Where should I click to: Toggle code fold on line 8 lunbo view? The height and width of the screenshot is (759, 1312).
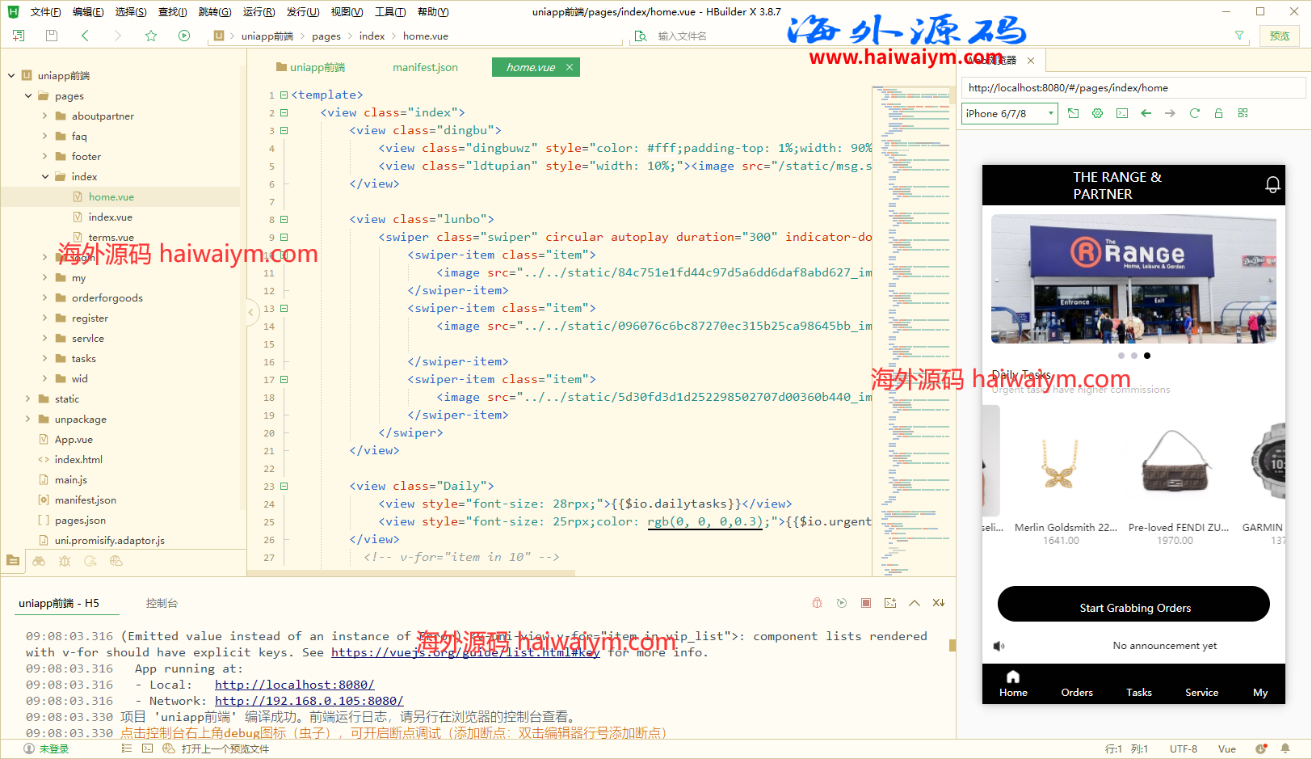[284, 219]
